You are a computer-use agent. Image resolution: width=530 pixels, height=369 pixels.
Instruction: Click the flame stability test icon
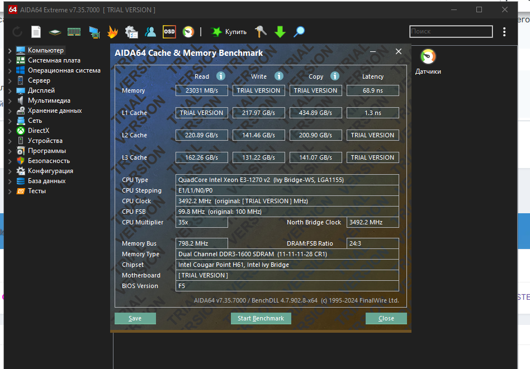[112, 32]
